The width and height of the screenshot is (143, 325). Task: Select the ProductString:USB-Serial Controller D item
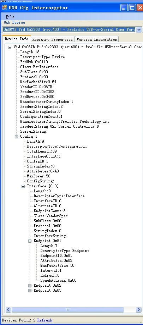(x=59, y=127)
